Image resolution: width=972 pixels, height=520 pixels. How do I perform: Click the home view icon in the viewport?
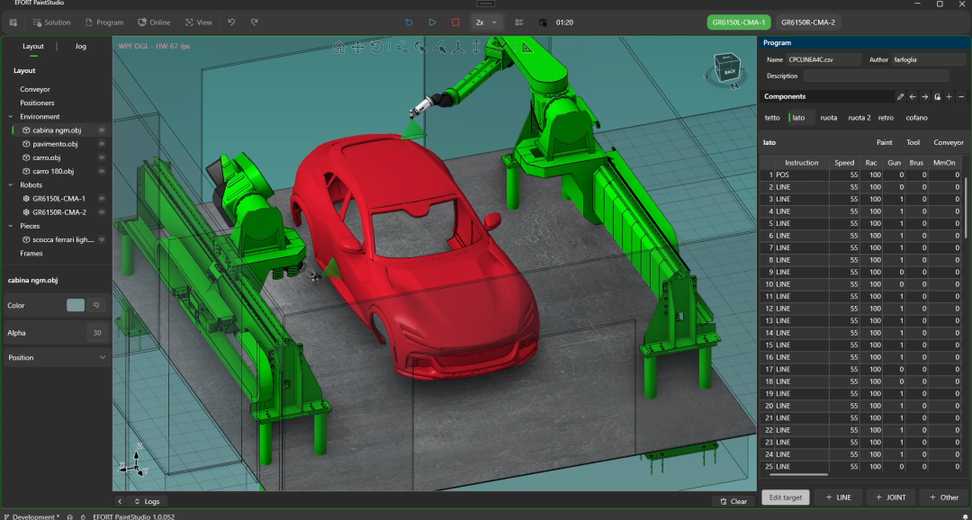338,48
